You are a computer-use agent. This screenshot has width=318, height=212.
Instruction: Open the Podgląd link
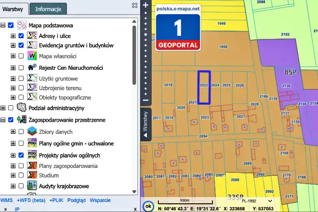click(x=76, y=200)
